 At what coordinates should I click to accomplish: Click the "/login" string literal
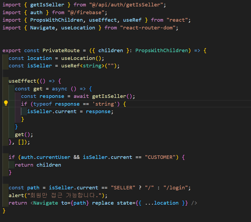[176, 188]
